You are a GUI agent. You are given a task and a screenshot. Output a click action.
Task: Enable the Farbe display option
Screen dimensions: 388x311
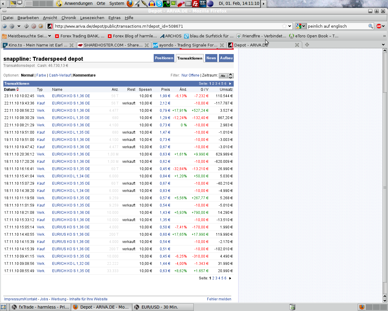tap(41, 75)
